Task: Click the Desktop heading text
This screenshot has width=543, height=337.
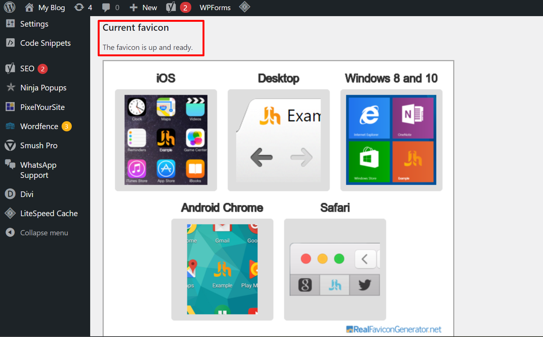Action: 278,78
